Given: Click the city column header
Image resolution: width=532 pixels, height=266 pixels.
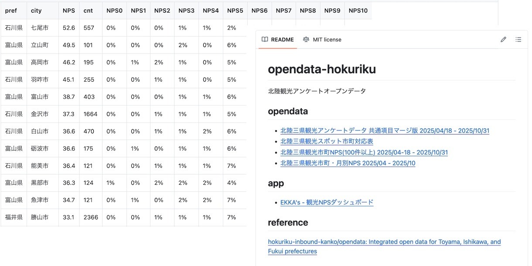Looking at the screenshot, I should click(x=36, y=10).
